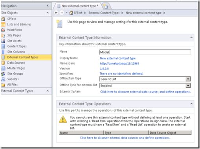Click into the Name input field

coord(145,52)
